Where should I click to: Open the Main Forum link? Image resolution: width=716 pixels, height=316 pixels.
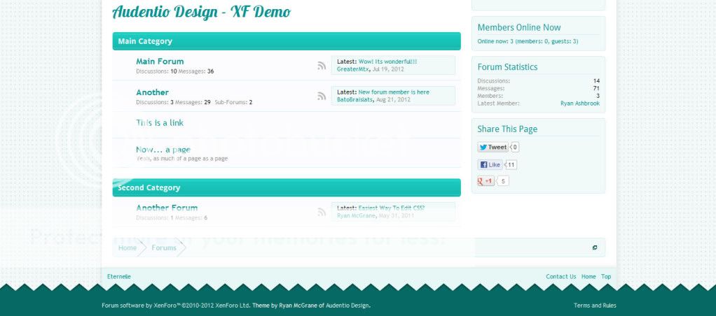[160, 62]
